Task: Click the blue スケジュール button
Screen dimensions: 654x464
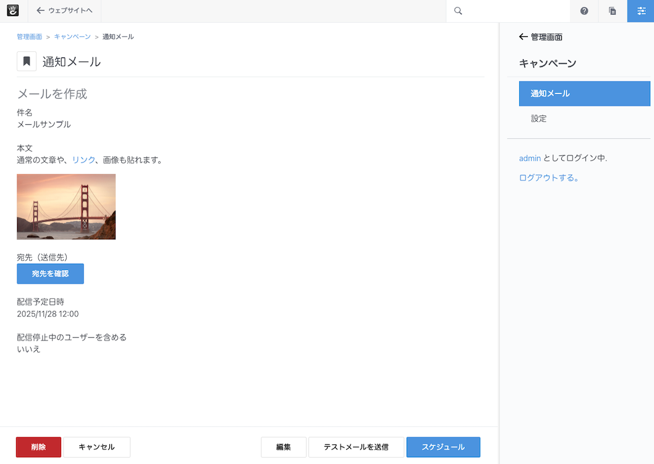Action: click(x=443, y=447)
